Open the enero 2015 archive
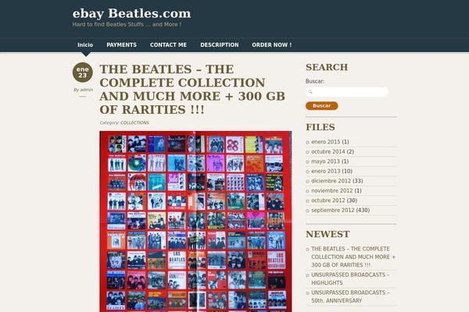Image resolution: width=469 pixels, height=312 pixels. click(x=326, y=142)
